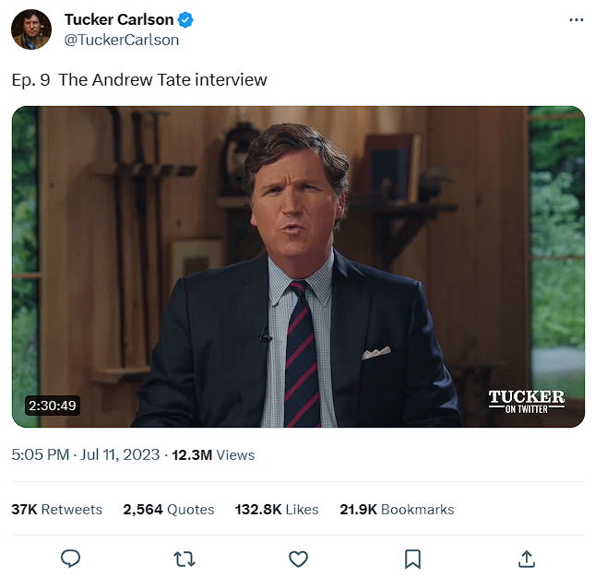This screenshot has width=595, height=577.
Task: Click the retweet arrows icon
Action: point(184,559)
